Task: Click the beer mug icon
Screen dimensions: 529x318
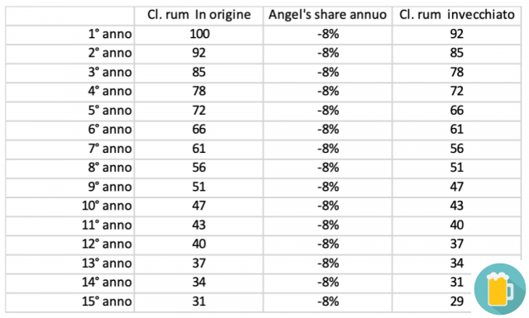Action: click(x=499, y=289)
